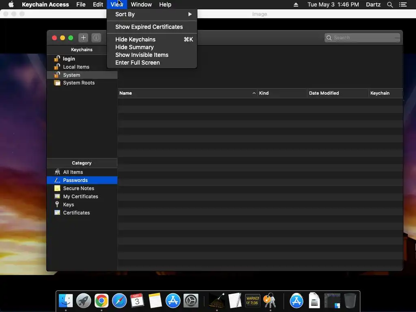Choose the Passwords category
416x312 pixels.
coord(82,180)
